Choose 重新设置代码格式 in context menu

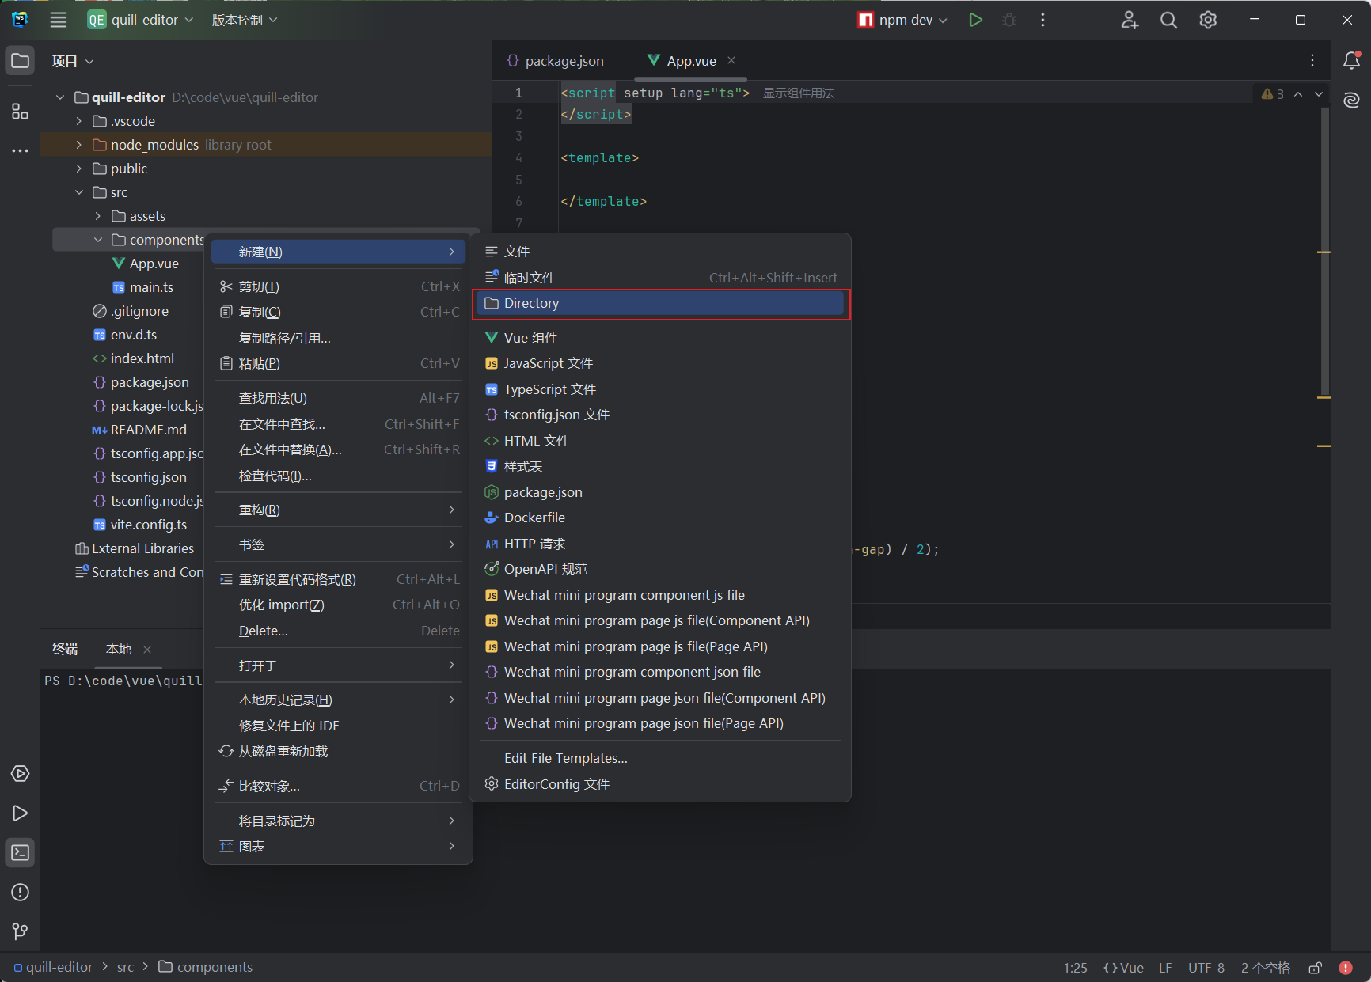click(339, 579)
